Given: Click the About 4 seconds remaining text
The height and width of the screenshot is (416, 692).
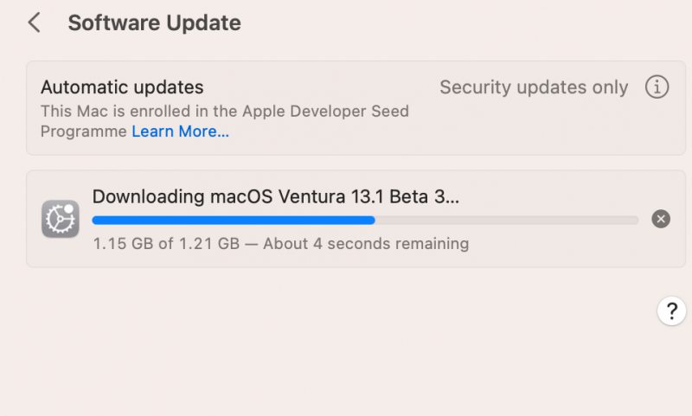Looking at the screenshot, I should pos(366,244).
